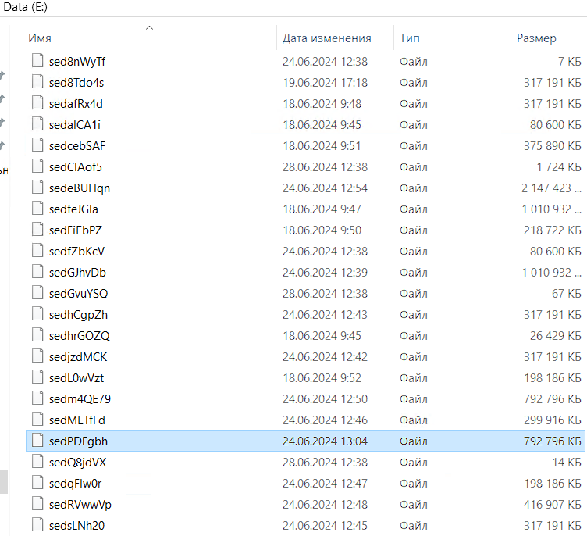Click the sedRVwwVp file icon
The image size is (587, 536).
point(37,504)
